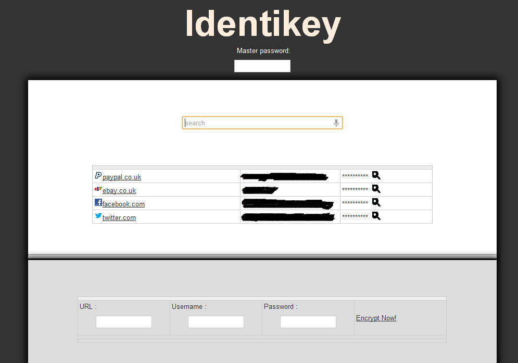Show facebook.com password using magnifier icon

pos(376,203)
